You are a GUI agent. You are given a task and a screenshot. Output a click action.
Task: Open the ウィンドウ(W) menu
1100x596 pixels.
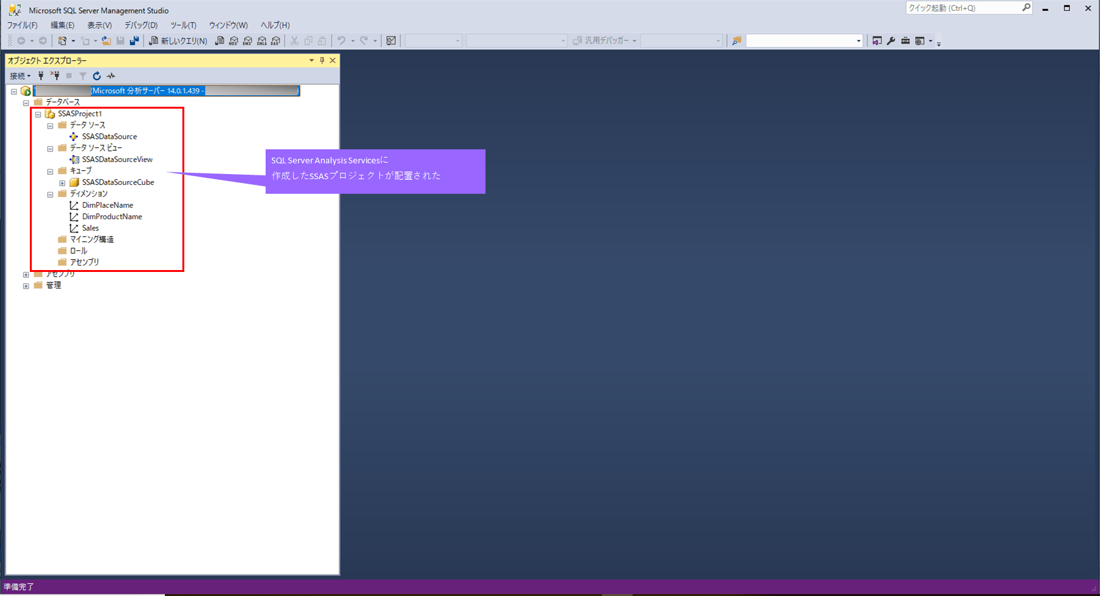228,25
